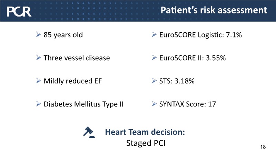Select the "Three vessel disease" text line
The width and height of the screenshot is (276, 155).
77,58
